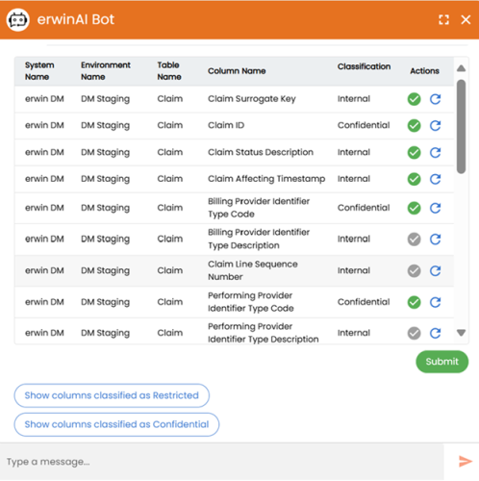Click refresh icon for Claim Affecting Timestamp
Image resolution: width=479 pixels, height=481 pixels.
435,179
